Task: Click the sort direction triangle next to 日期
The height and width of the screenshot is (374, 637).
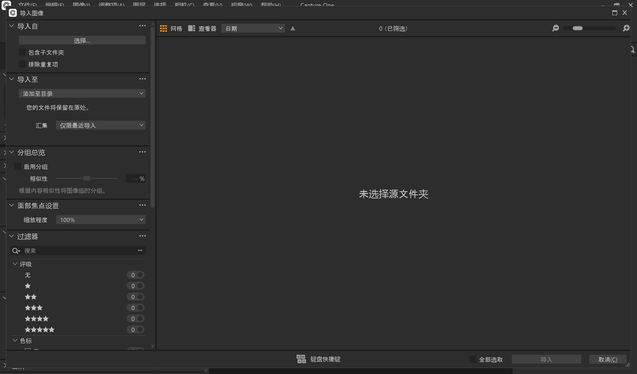Action: click(x=293, y=28)
